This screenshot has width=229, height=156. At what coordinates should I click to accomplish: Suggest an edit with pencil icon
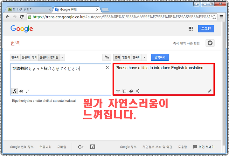pyautogui.click(x=210, y=91)
